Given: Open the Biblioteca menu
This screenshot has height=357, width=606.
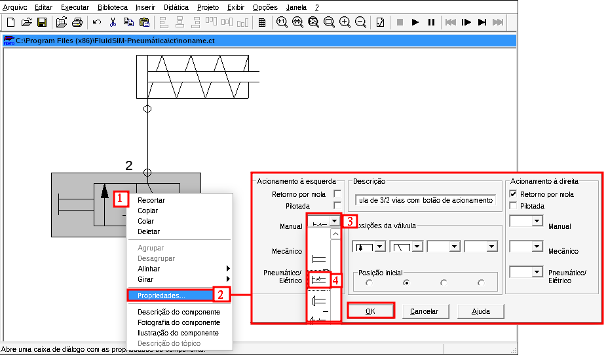Looking at the screenshot, I should click(x=113, y=7).
